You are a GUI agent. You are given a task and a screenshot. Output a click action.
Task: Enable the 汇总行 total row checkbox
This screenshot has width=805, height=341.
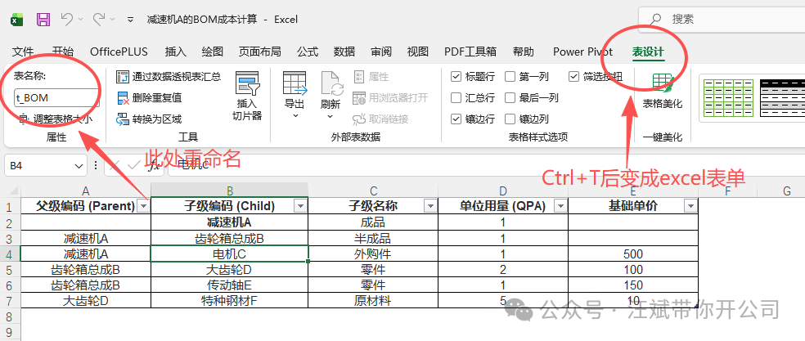[456, 97]
